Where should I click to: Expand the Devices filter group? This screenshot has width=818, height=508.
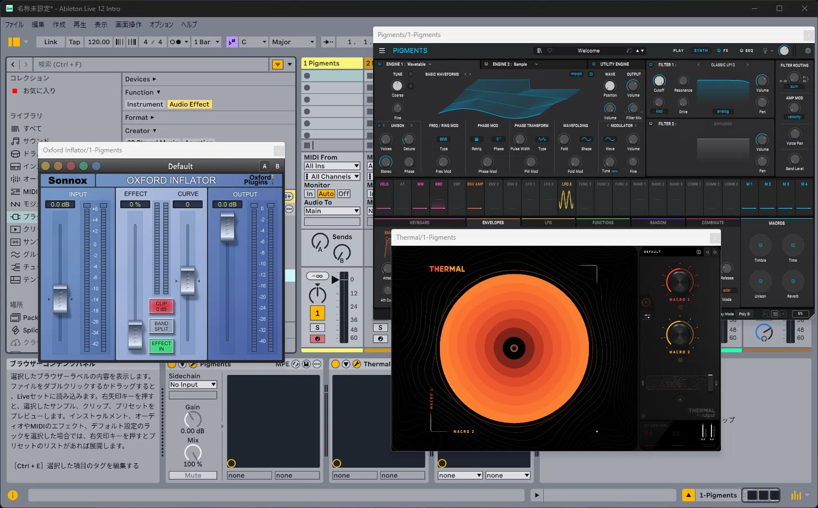pos(141,79)
